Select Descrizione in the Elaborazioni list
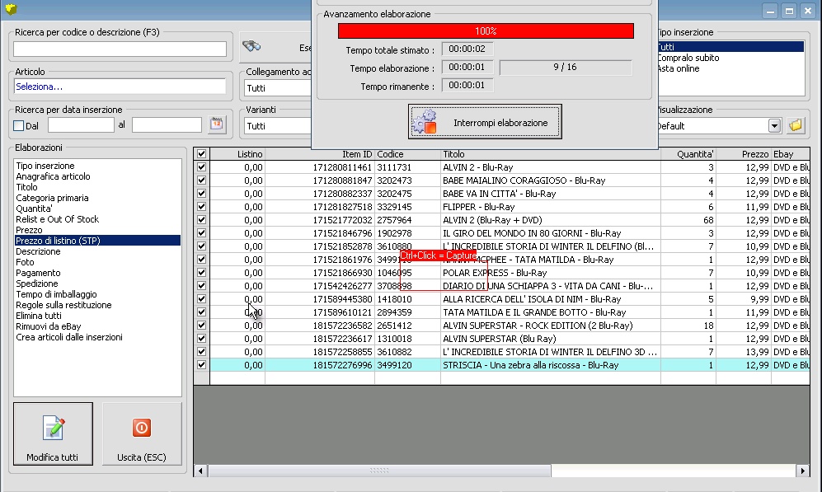 (x=38, y=251)
